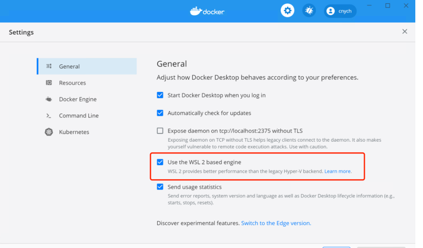The image size is (423, 248).
Task: Go to the Docker Engine section
Action: click(87, 99)
